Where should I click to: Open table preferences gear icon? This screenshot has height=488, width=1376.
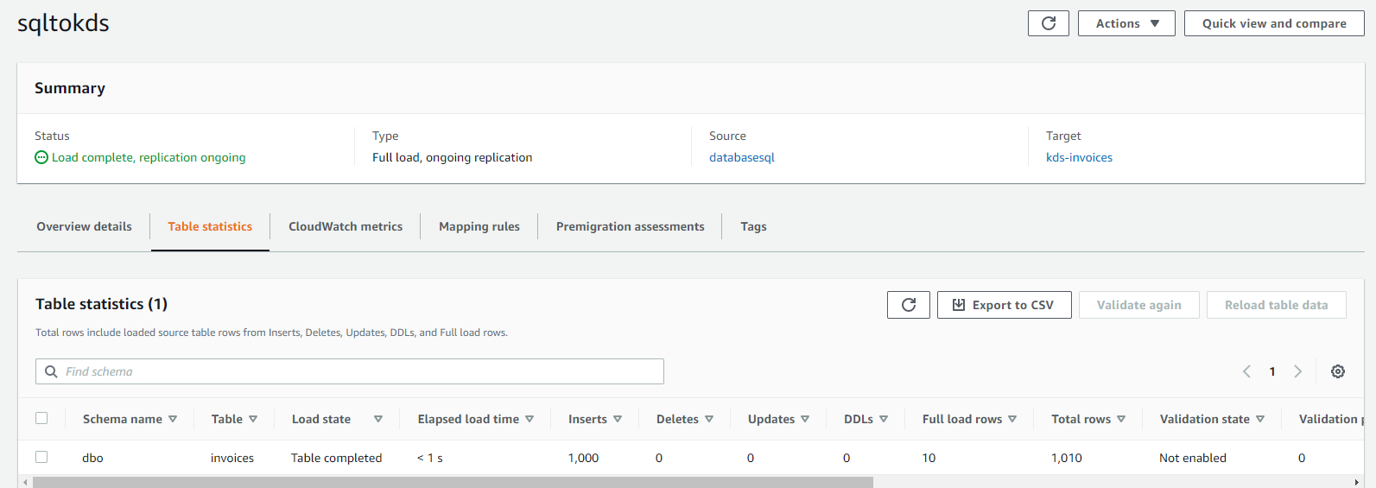coord(1337,371)
